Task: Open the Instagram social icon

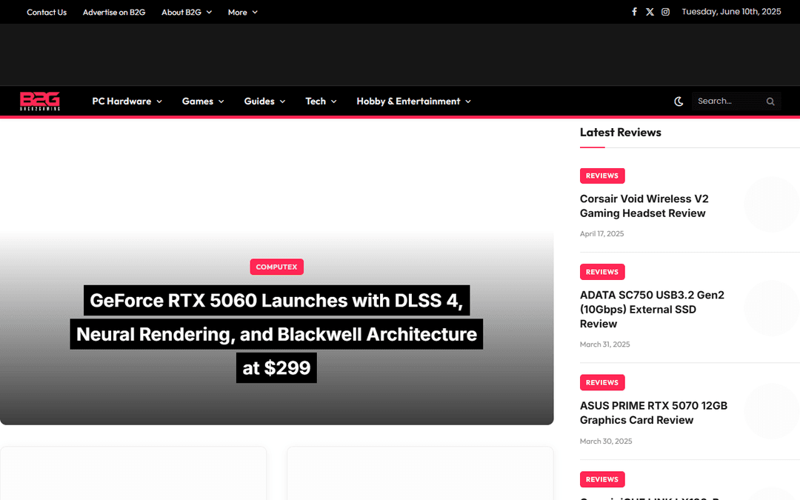Action: (x=665, y=12)
